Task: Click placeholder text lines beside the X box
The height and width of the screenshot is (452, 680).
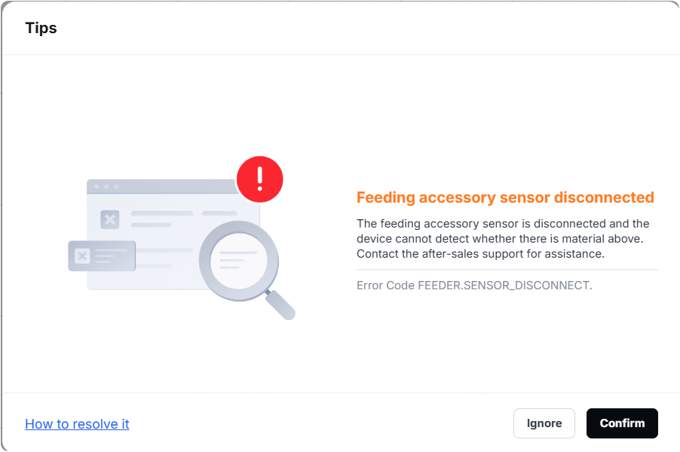Action: pos(184,218)
